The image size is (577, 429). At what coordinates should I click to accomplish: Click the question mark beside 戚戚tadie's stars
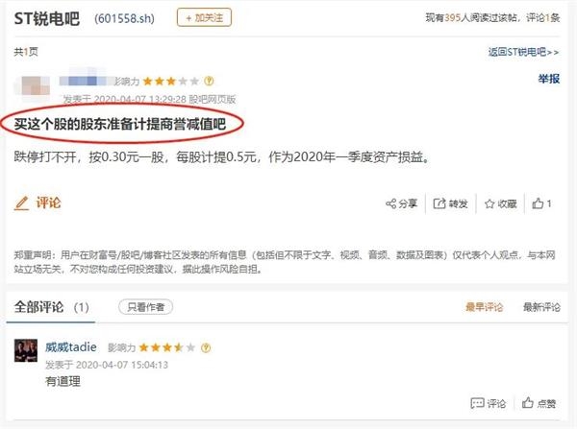[206, 347]
